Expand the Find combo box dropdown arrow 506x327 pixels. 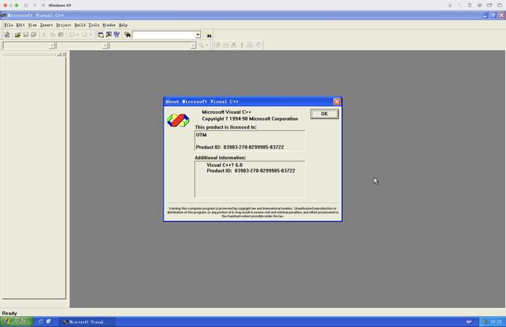tap(197, 35)
